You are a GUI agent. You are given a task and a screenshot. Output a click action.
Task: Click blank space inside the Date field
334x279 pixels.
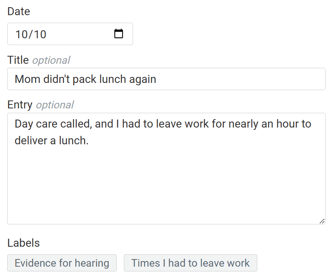(x=80, y=34)
